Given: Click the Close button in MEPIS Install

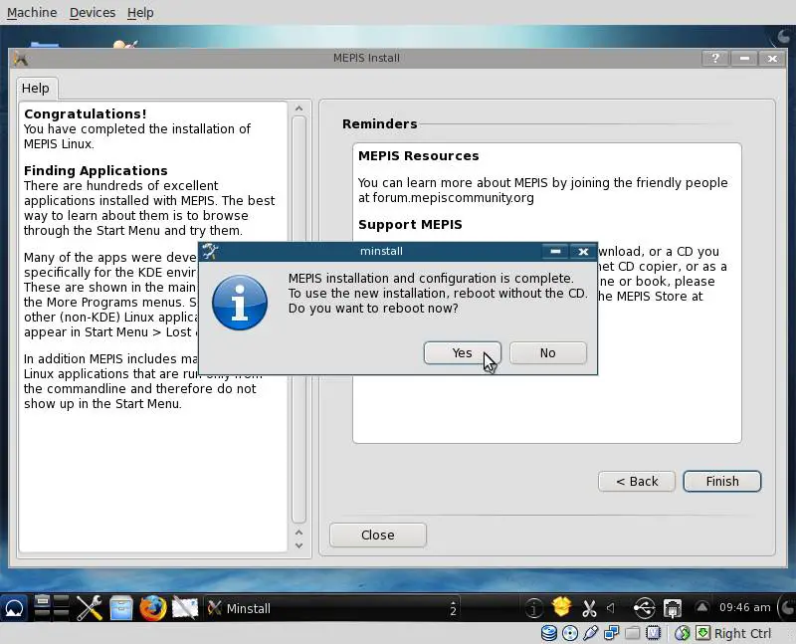Looking at the screenshot, I should click(378, 535).
